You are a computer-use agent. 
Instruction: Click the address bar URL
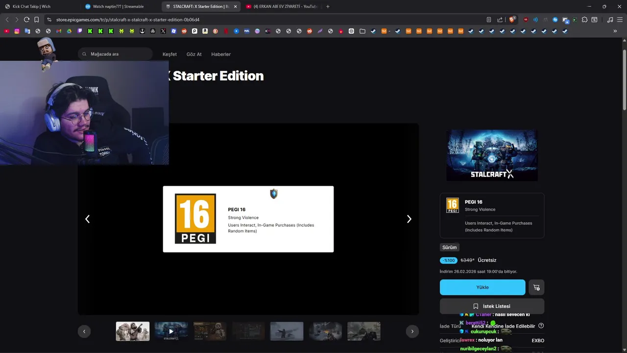click(x=128, y=20)
